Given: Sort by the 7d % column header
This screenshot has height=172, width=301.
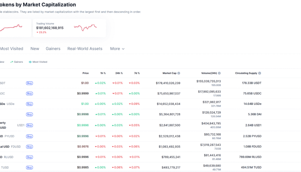Looking at the screenshot, I should 136,73.
